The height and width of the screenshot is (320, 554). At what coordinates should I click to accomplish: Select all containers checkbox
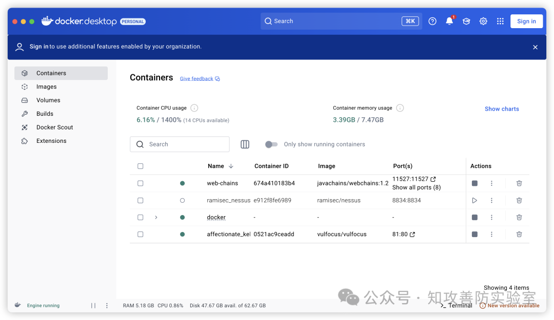click(x=140, y=166)
